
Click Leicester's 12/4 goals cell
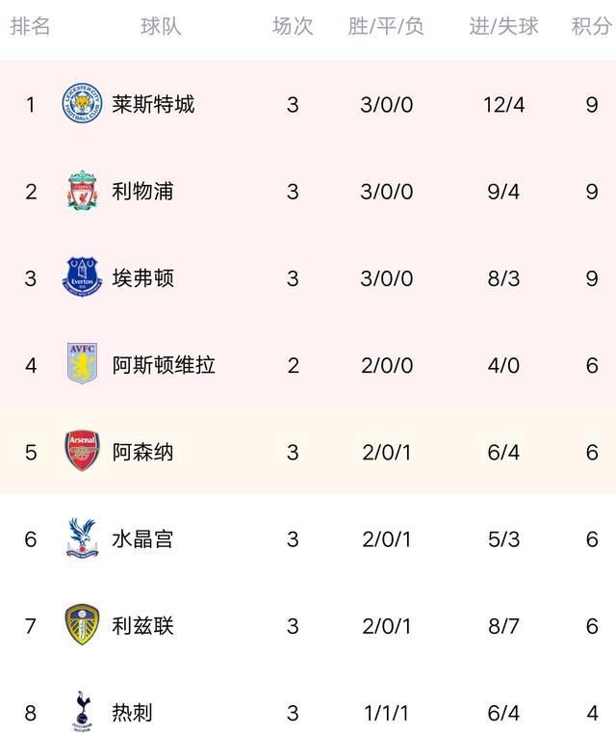pyautogui.click(x=503, y=104)
